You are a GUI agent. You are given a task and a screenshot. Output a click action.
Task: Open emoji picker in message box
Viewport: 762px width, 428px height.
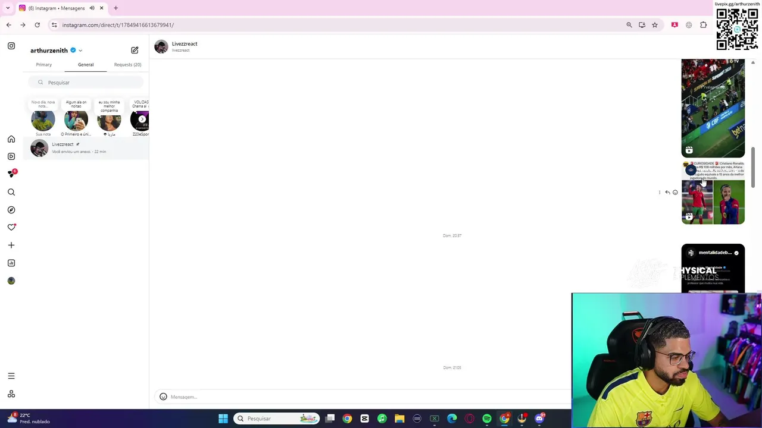pyautogui.click(x=163, y=396)
